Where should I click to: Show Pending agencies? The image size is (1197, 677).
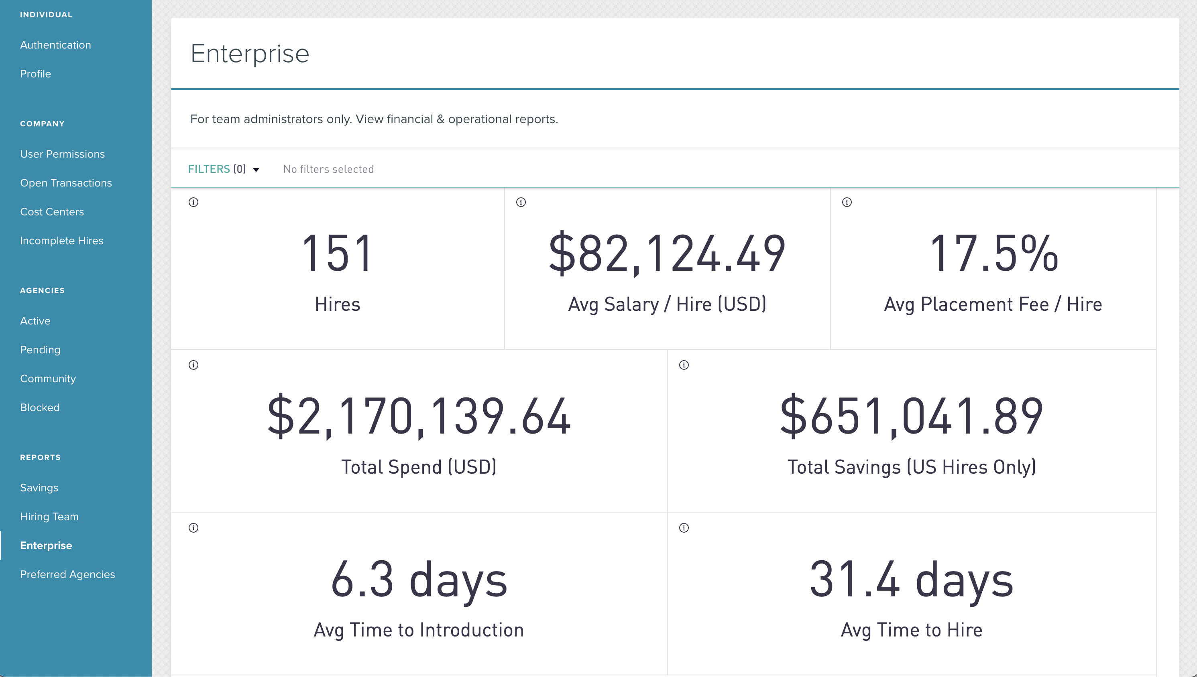click(x=40, y=350)
